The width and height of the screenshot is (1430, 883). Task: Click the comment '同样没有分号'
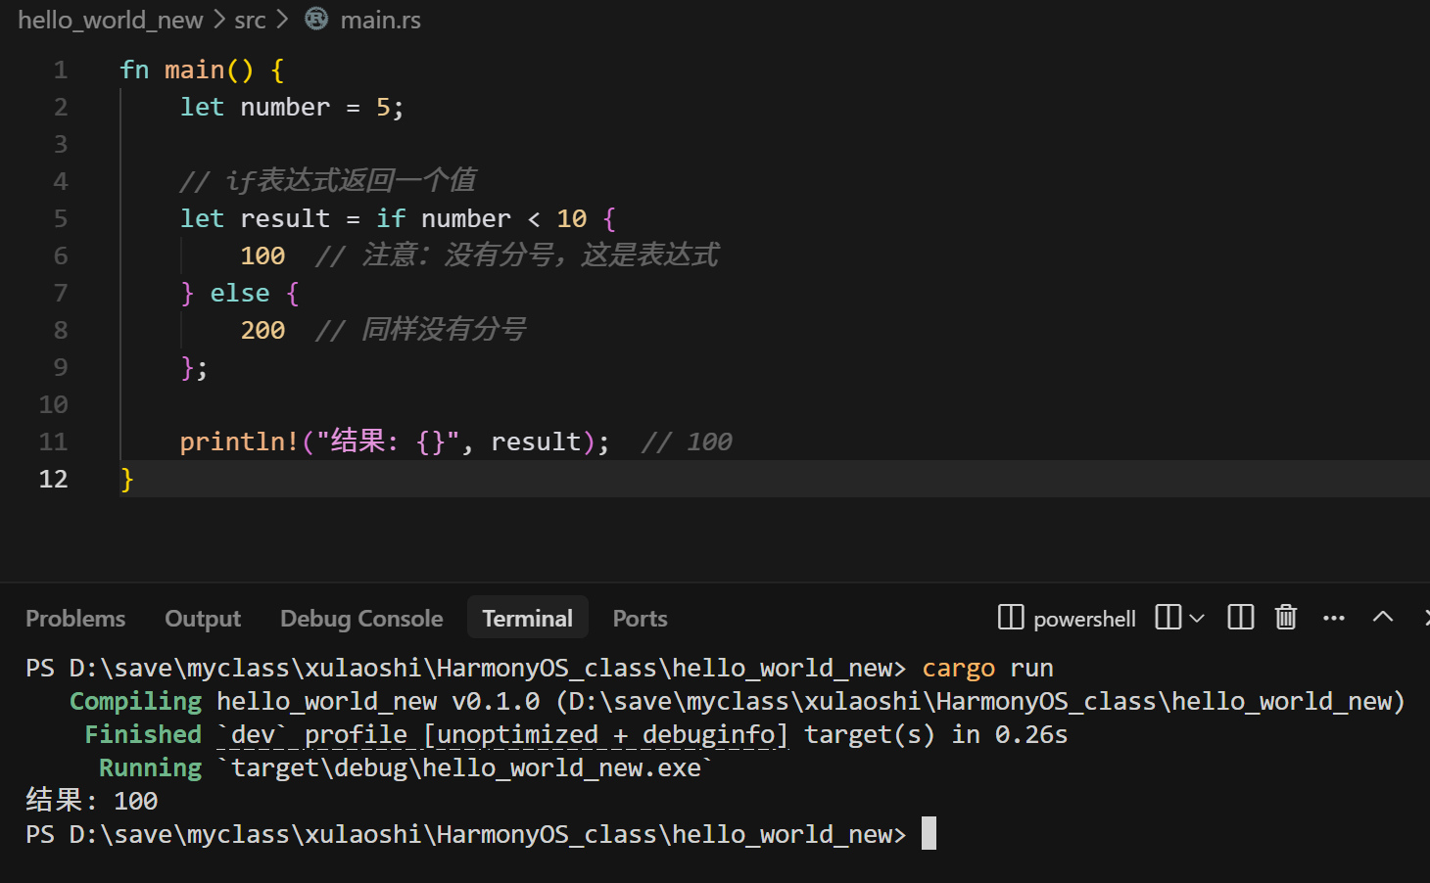(x=421, y=330)
